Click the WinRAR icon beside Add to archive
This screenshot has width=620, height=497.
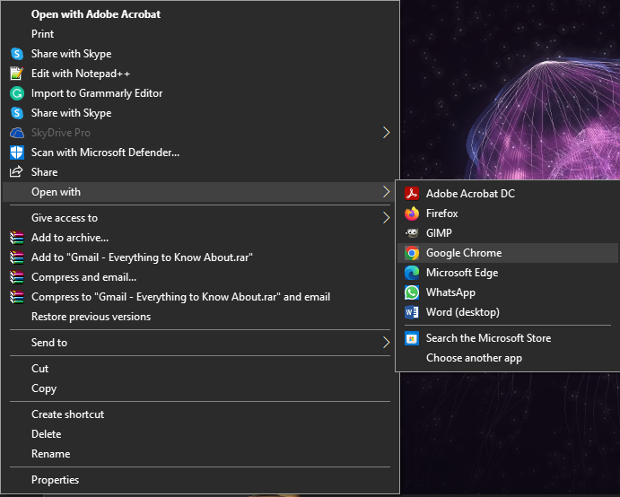coord(17,238)
